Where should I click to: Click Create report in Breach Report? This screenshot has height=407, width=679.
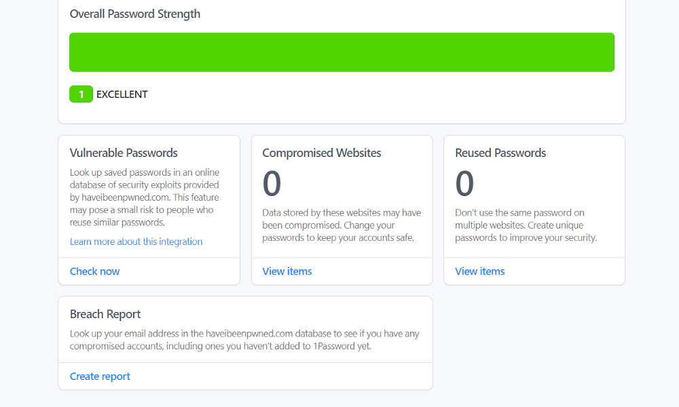pos(100,376)
